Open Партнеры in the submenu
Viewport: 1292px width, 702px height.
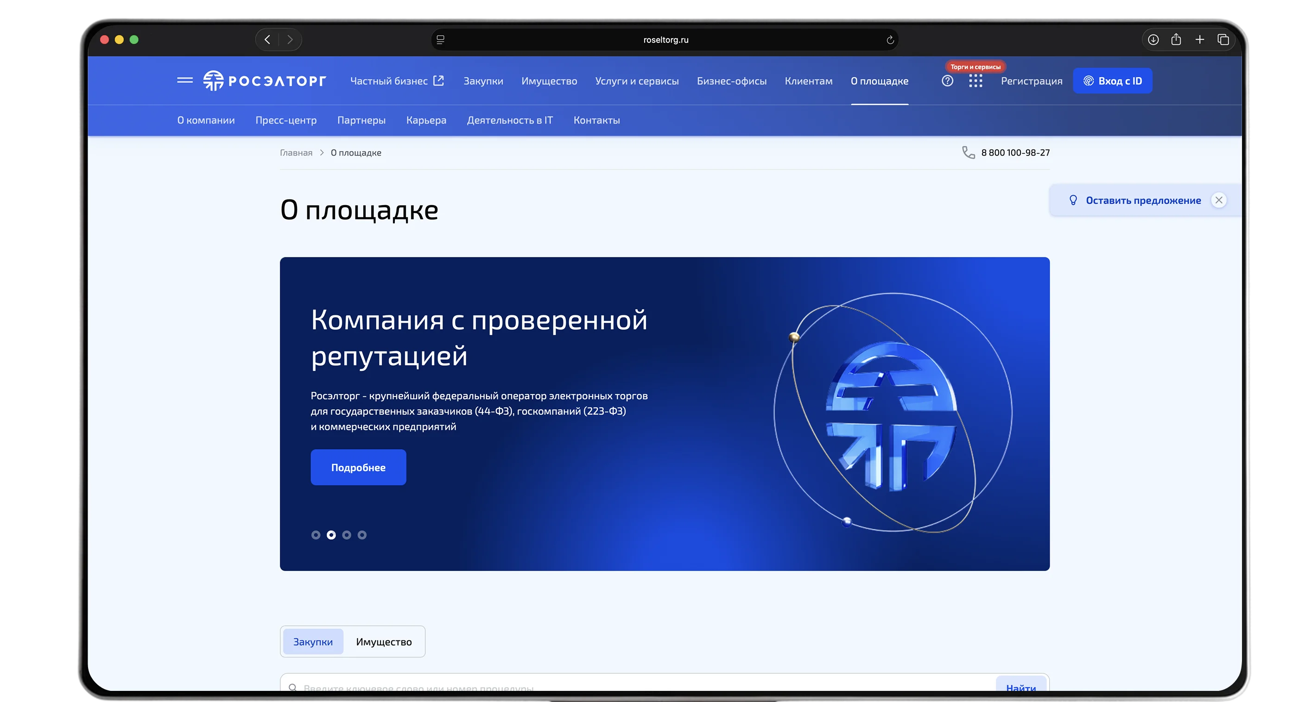tap(361, 120)
